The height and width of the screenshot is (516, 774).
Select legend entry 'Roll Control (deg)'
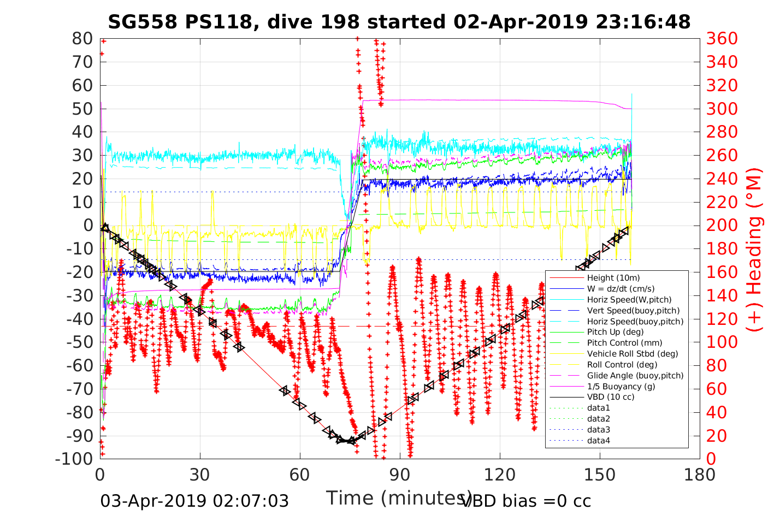click(x=622, y=365)
